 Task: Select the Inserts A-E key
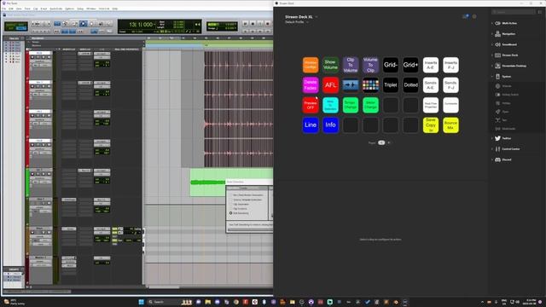431,65
